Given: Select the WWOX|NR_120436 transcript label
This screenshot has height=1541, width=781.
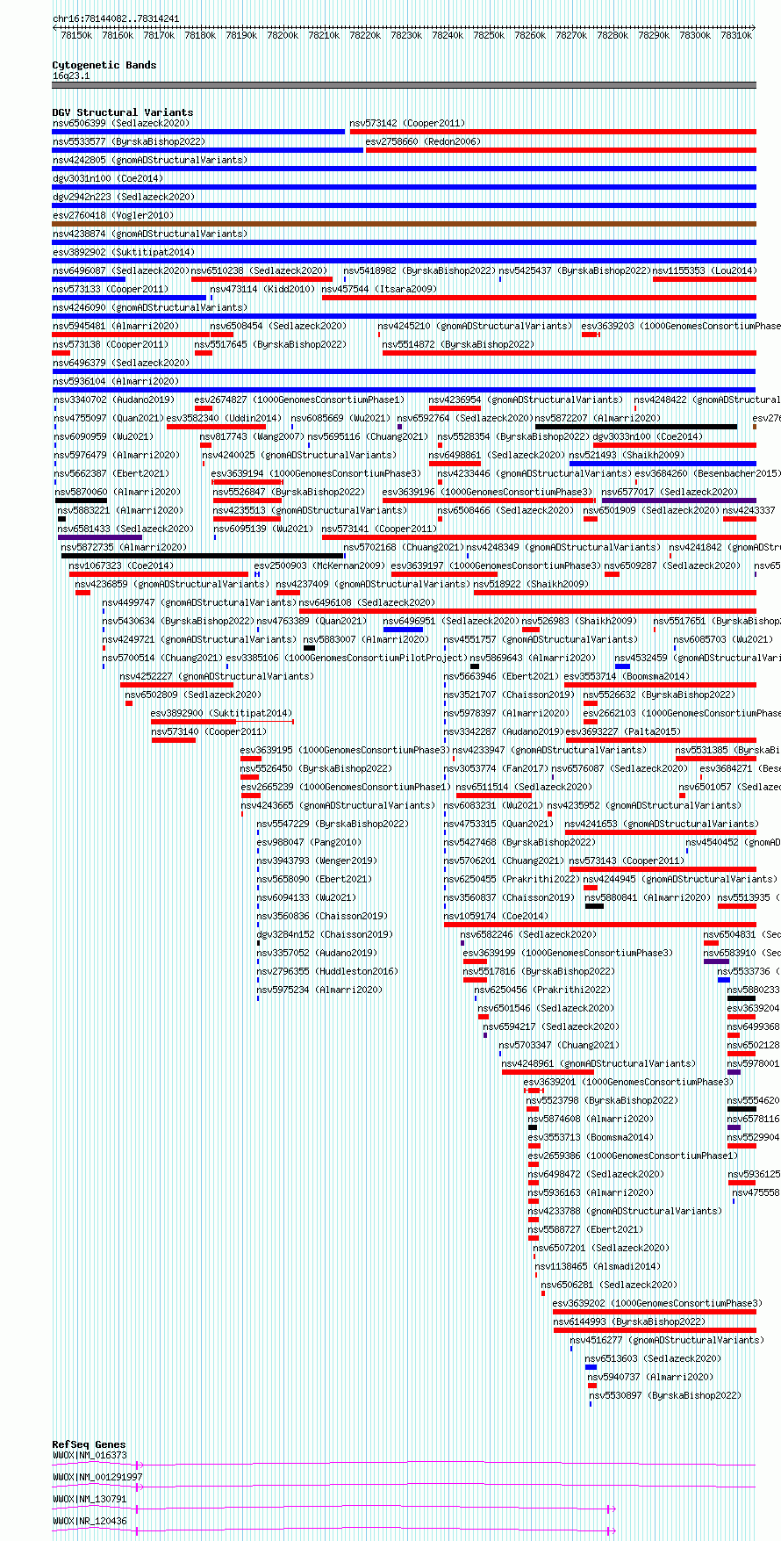Looking at the screenshot, I should 90,1521.
